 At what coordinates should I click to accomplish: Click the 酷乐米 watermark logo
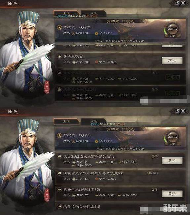[175, 208]
